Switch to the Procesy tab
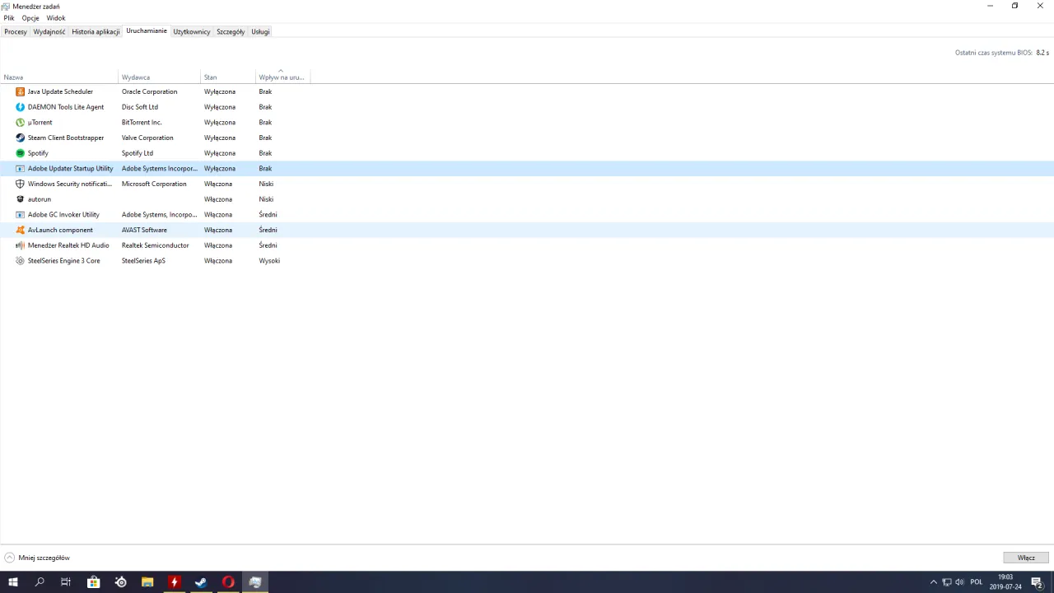The height and width of the screenshot is (593, 1054). (x=16, y=32)
